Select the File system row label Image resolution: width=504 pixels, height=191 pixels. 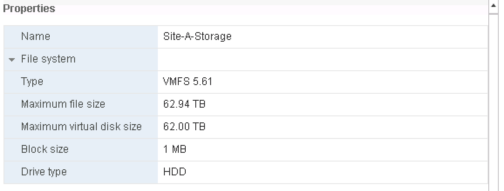click(x=48, y=59)
